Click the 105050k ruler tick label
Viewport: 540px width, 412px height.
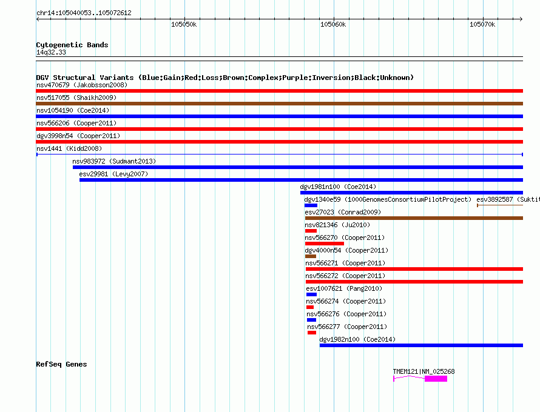point(184,24)
